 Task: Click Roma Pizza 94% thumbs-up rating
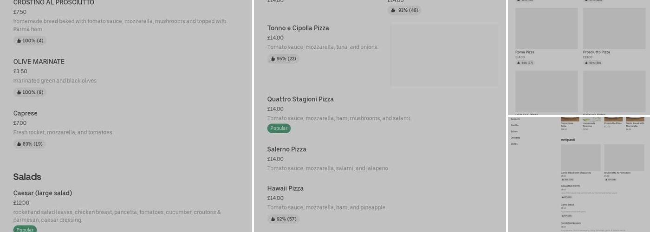pyautogui.click(x=525, y=63)
